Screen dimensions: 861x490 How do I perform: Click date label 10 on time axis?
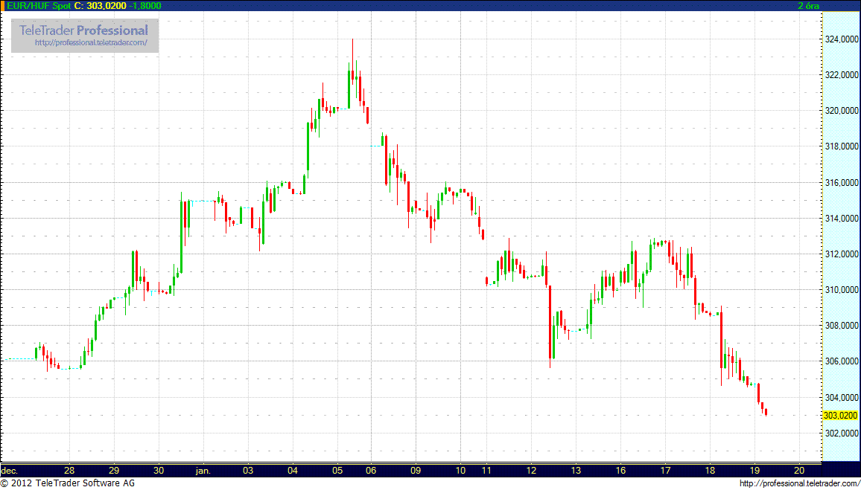pyautogui.click(x=460, y=470)
